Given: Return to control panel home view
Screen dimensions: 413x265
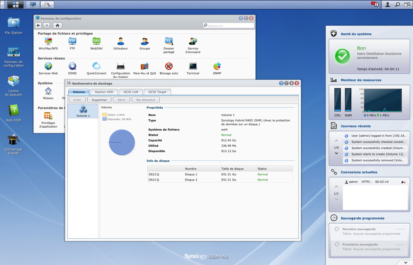Looking at the screenshot, I should pos(57,25).
